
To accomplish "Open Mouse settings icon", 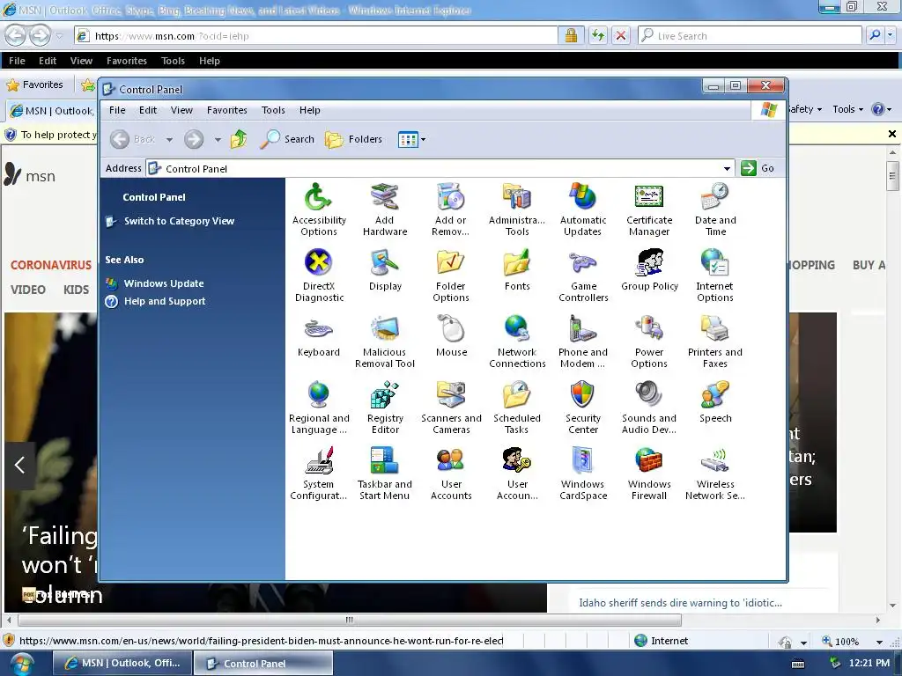I will [x=451, y=336].
